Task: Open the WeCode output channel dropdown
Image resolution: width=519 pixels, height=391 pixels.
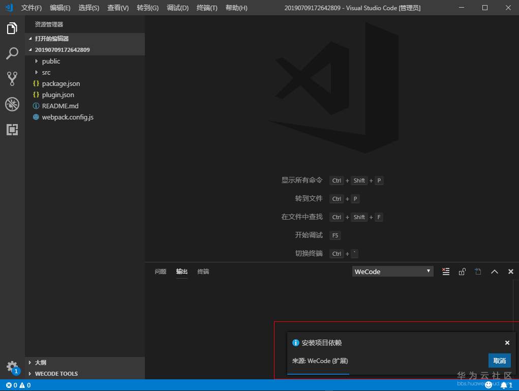Action: pyautogui.click(x=392, y=272)
